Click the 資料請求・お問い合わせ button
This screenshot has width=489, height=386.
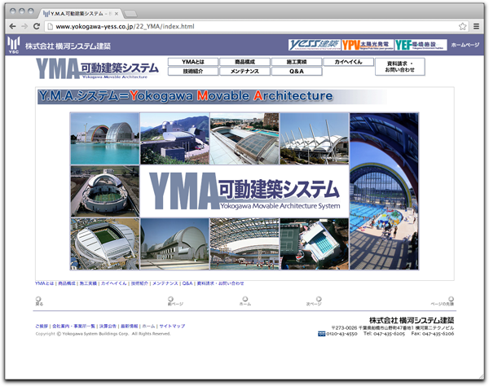tap(400, 67)
